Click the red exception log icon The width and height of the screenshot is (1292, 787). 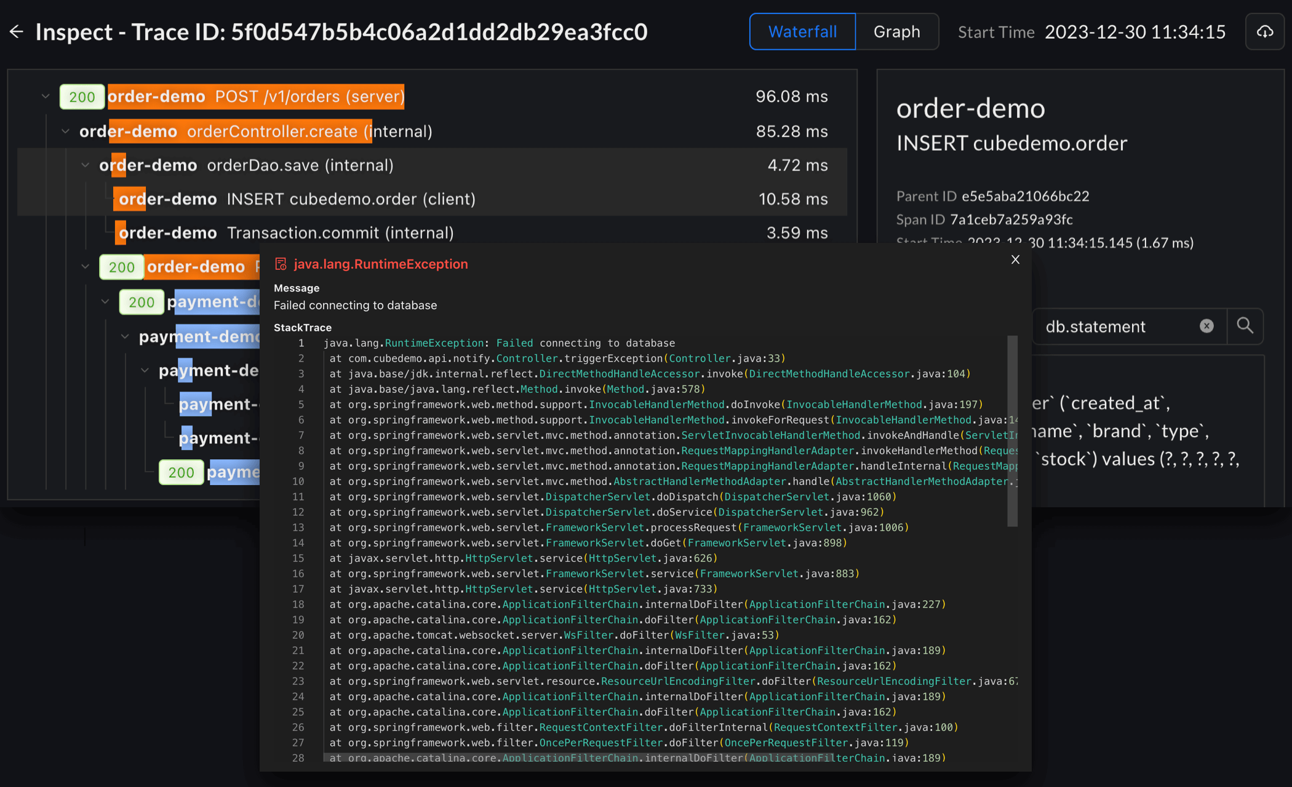click(x=281, y=264)
